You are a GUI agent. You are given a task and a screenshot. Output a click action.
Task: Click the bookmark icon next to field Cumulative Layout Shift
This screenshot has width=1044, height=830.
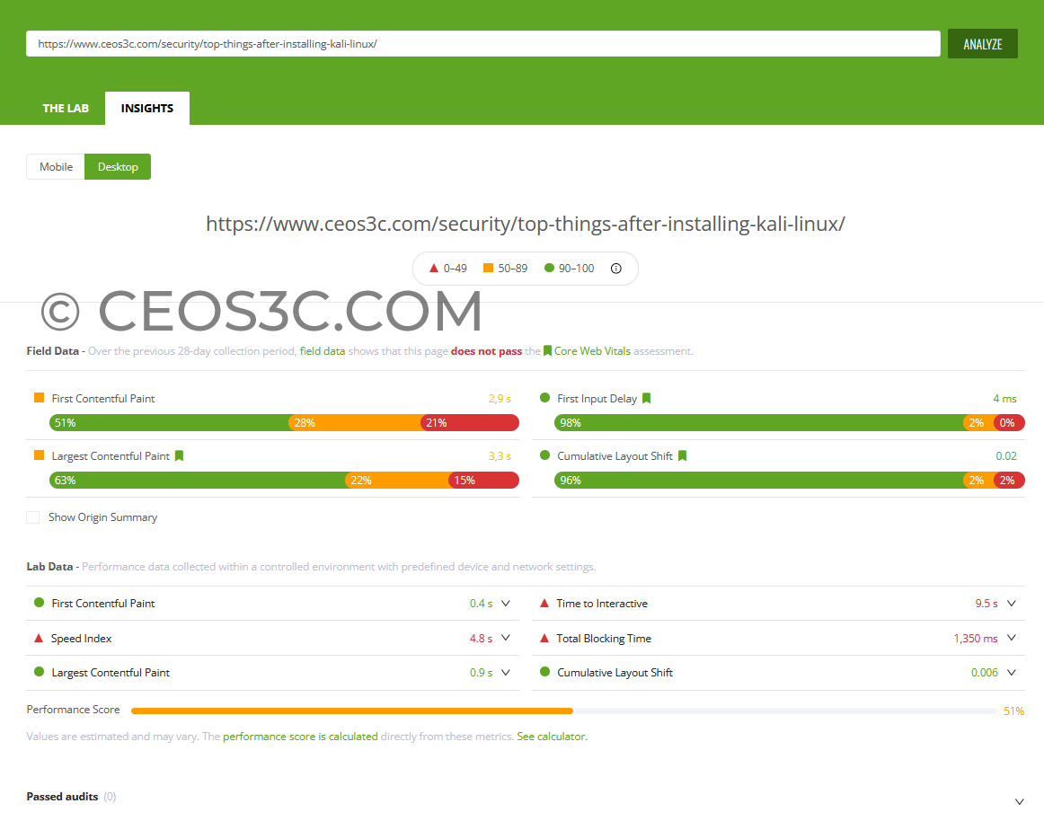click(x=682, y=456)
